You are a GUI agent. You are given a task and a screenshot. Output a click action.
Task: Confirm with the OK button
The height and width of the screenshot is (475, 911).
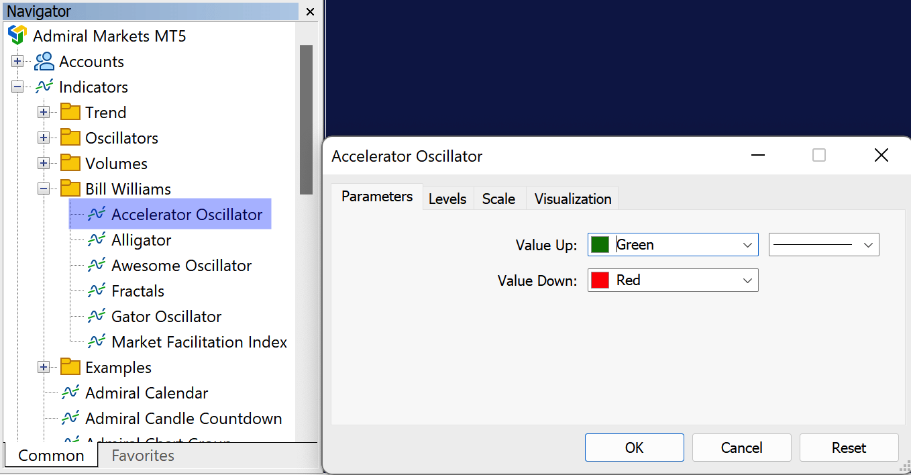(635, 447)
